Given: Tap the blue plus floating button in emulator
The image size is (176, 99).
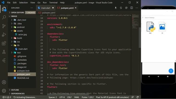Looking at the screenshot, I should pyautogui.click(x=171, y=71).
